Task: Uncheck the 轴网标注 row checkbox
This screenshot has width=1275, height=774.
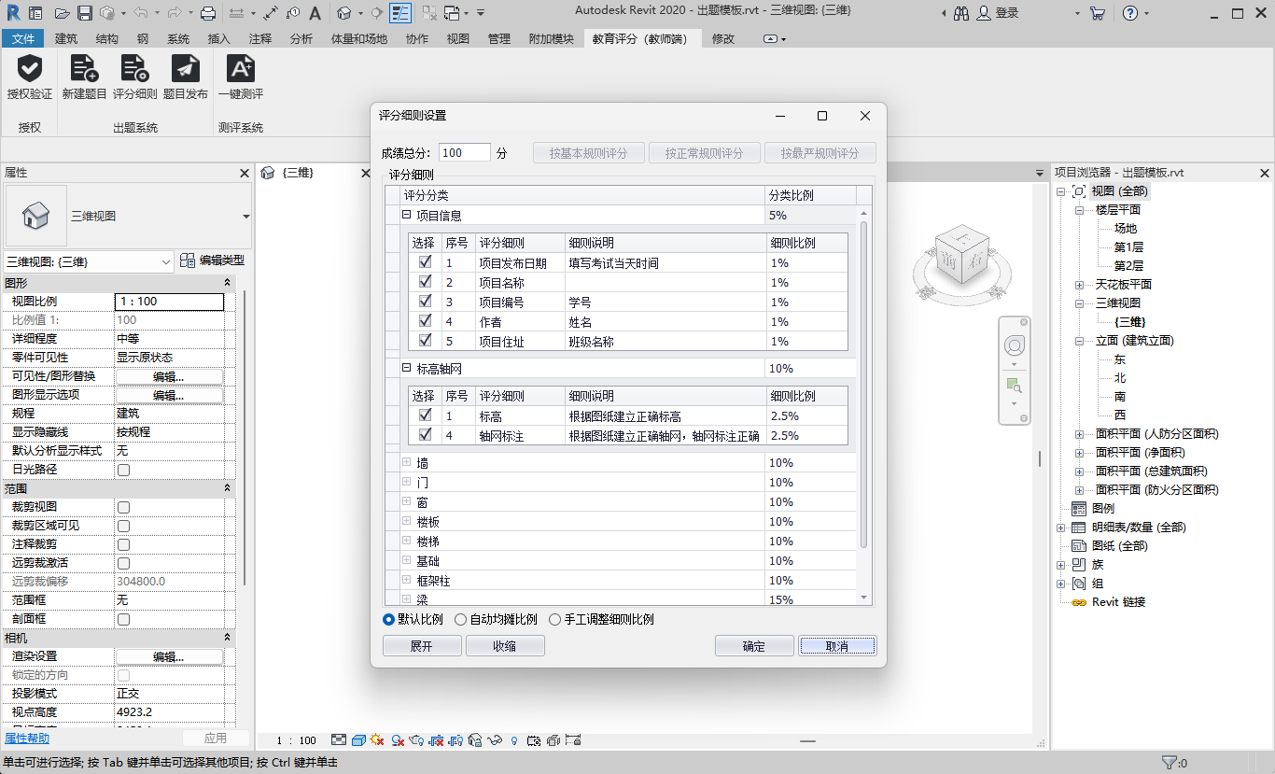Action: click(425, 434)
